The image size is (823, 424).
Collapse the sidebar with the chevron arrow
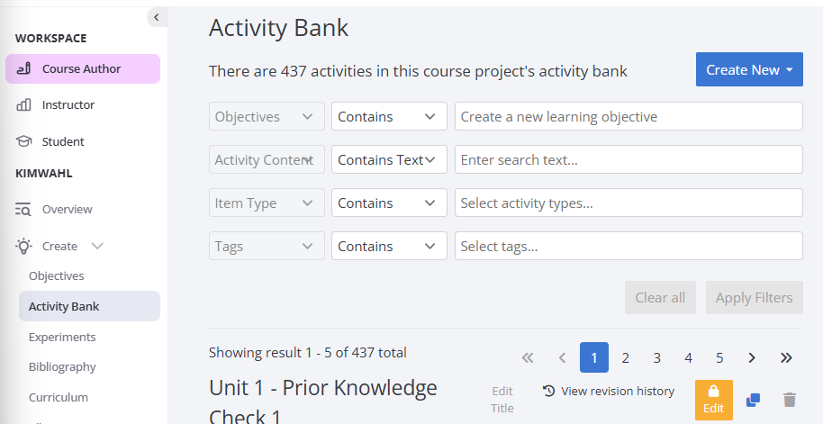(156, 17)
